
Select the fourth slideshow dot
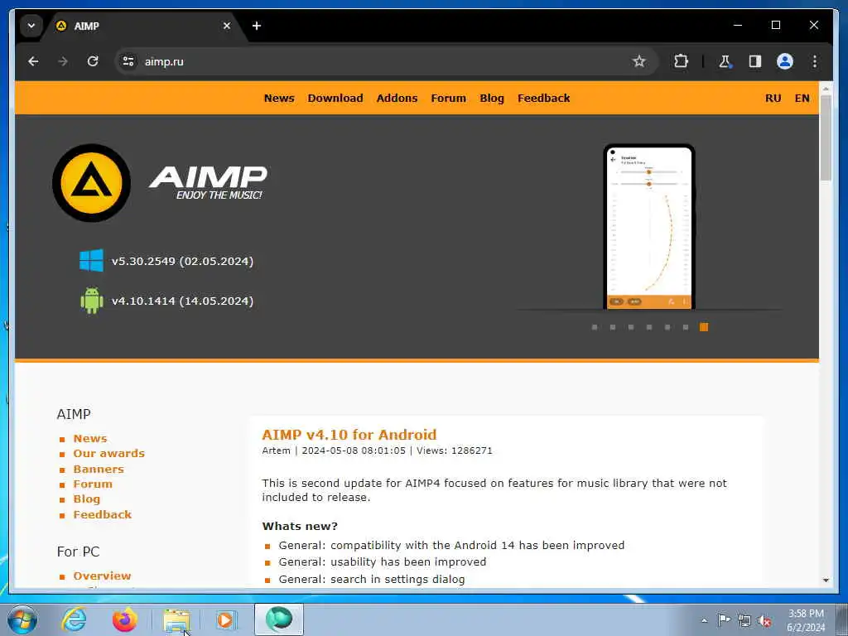coord(649,327)
